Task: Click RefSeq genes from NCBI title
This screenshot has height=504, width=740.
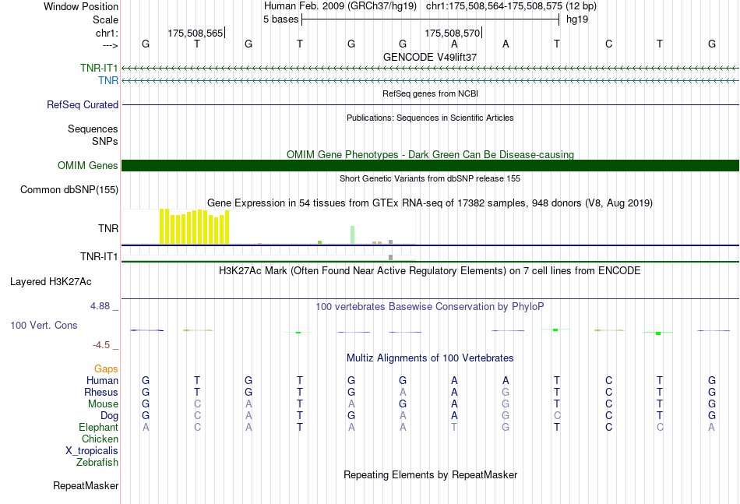Action: tap(430, 93)
